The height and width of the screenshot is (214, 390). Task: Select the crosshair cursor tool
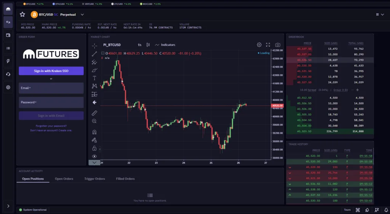coord(94,46)
